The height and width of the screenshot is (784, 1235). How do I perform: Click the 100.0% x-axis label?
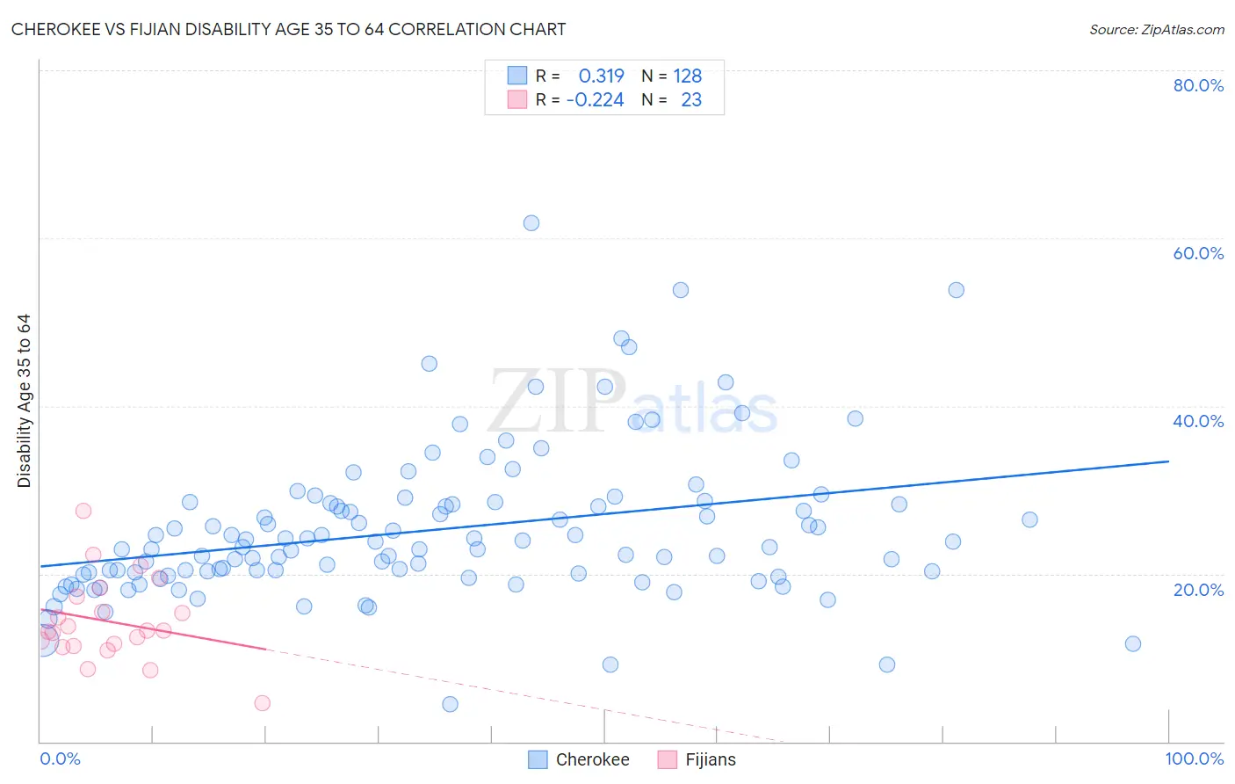pyautogui.click(x=1195, y=759)
